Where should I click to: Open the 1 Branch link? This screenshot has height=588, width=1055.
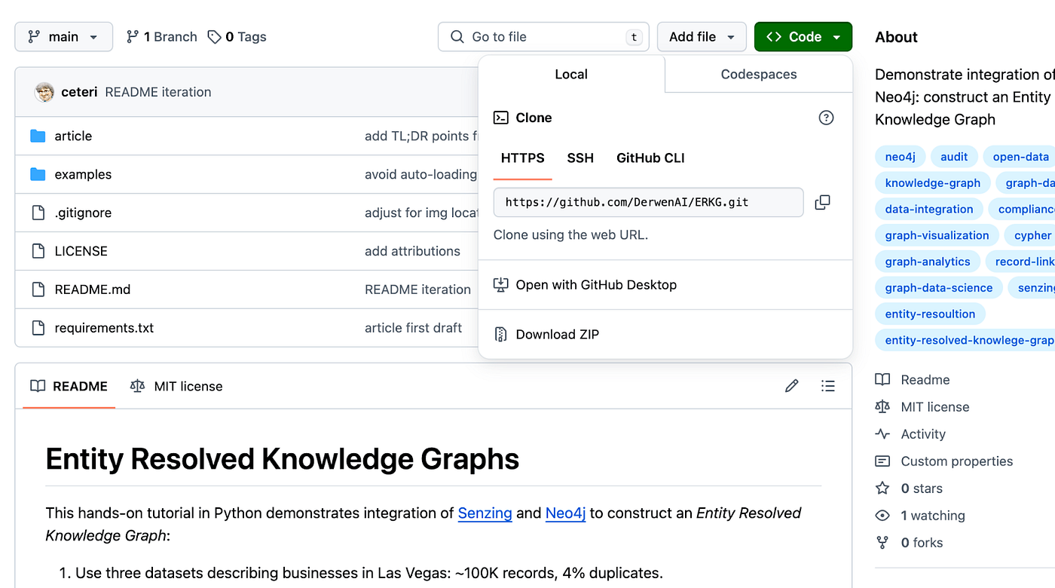click(161, 37)
